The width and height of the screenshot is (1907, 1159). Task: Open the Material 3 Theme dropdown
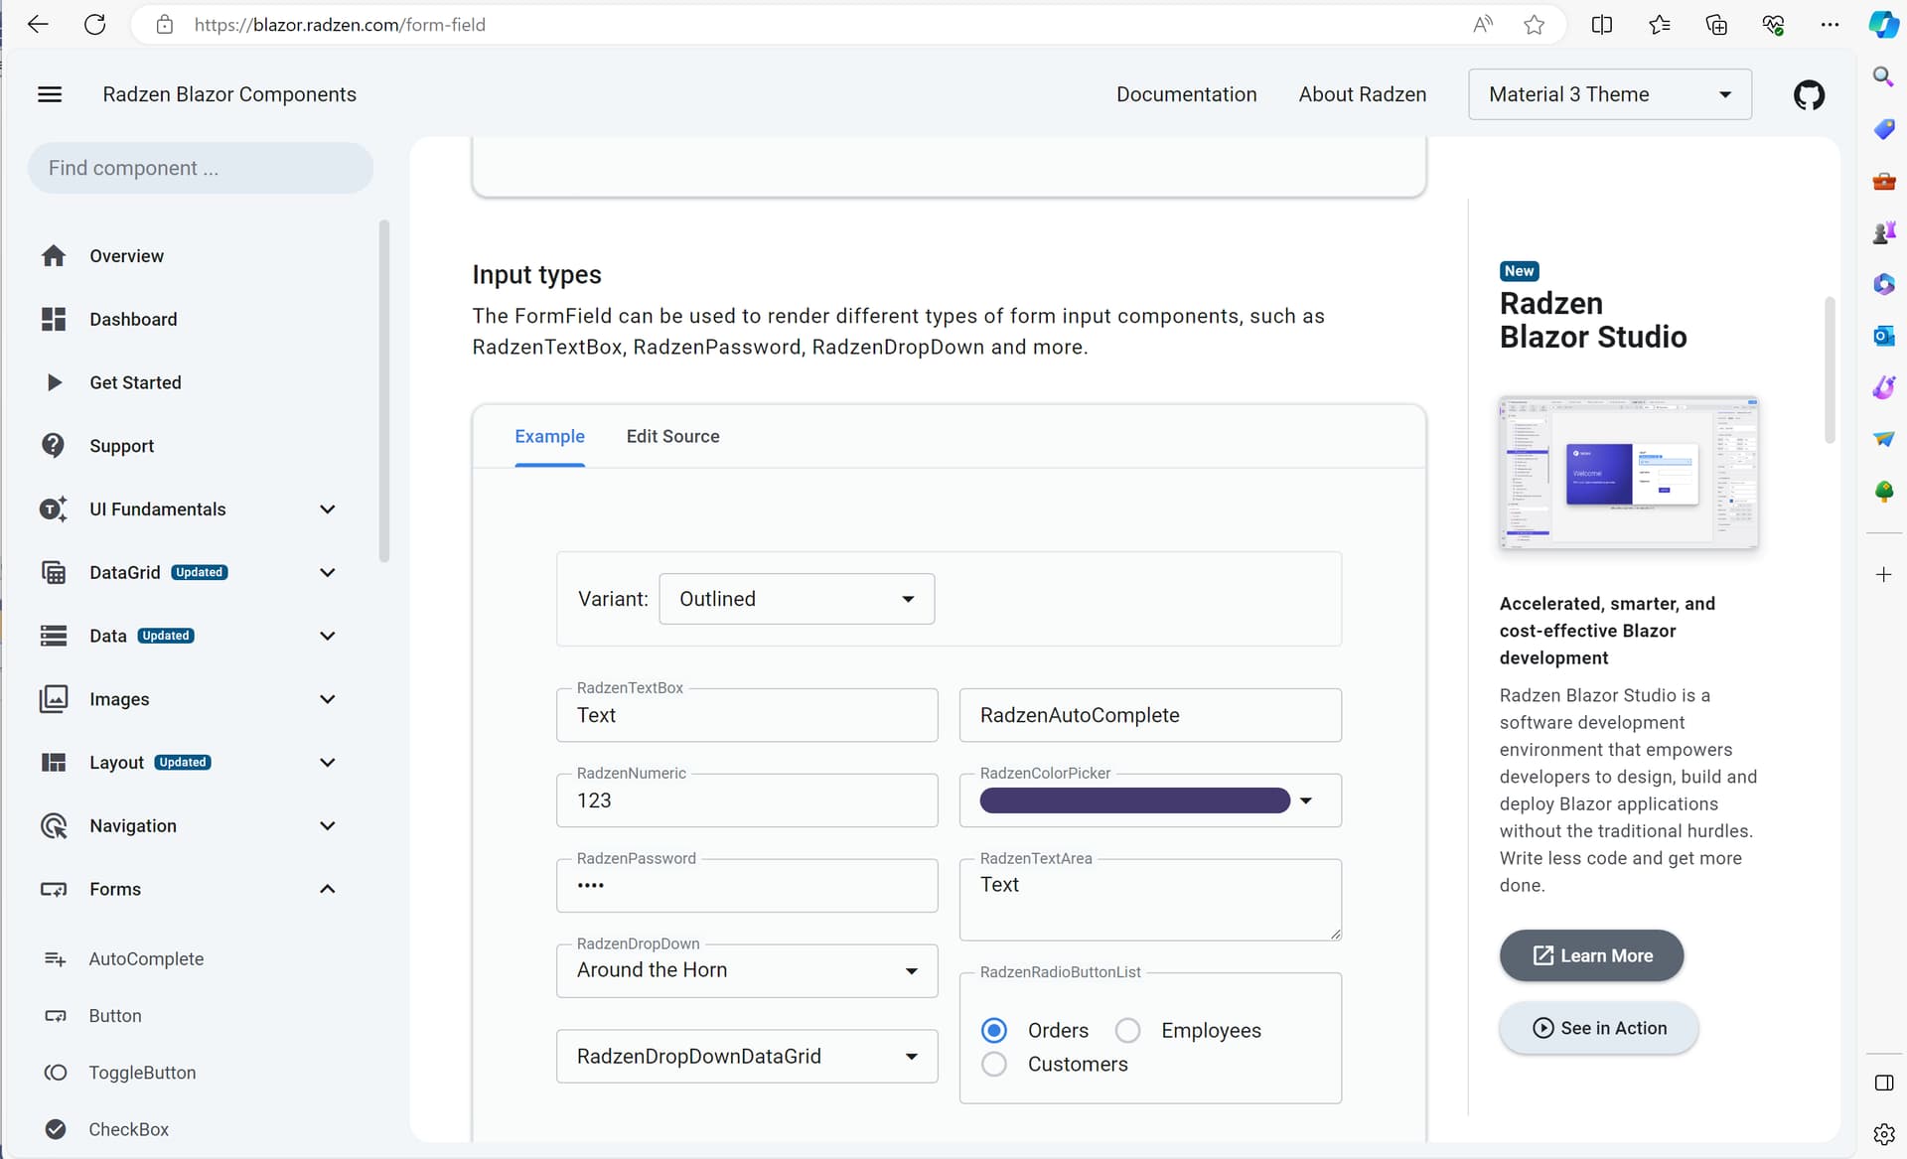tap(1609, 94)
